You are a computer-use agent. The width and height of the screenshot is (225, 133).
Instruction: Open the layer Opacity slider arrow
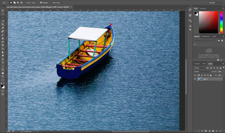coord(223,71)
